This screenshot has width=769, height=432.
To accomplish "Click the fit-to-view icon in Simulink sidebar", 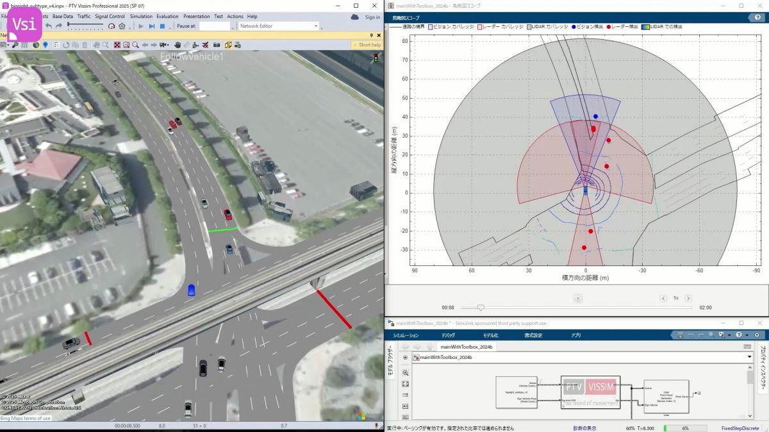I will point(405,384).
